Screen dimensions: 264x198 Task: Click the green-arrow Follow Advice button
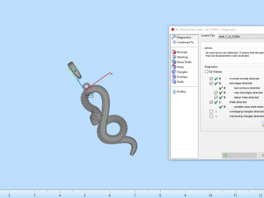(x=239, y=156)
